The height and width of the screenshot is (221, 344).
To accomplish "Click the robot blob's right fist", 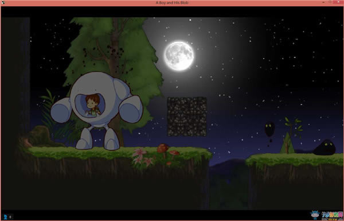I will [131, 109].
